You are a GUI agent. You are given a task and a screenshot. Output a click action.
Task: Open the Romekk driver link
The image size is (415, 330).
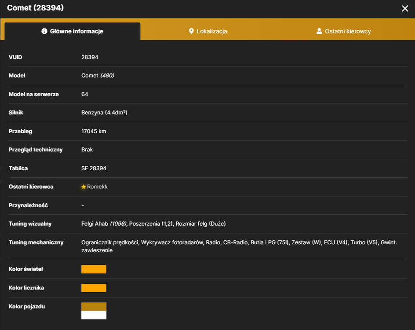tap(97, 187)
